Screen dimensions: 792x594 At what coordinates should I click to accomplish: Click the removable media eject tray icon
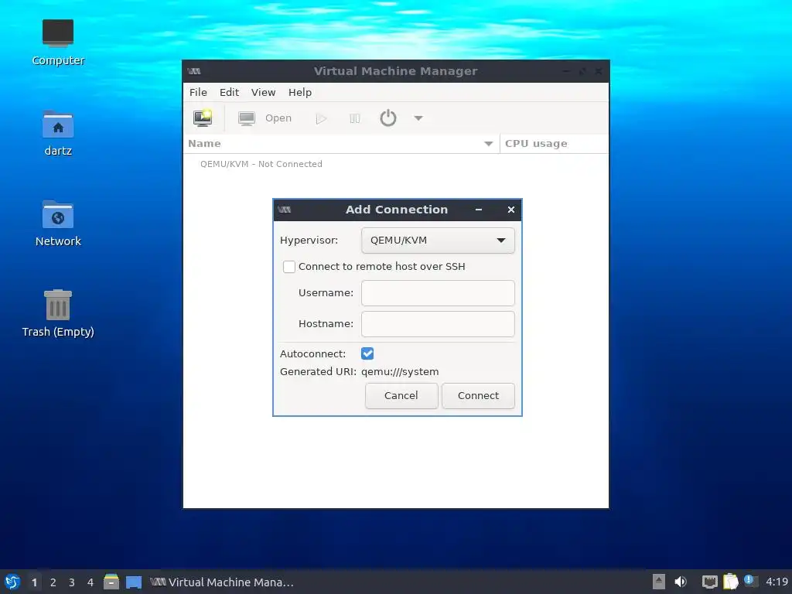tap(659, 582)
